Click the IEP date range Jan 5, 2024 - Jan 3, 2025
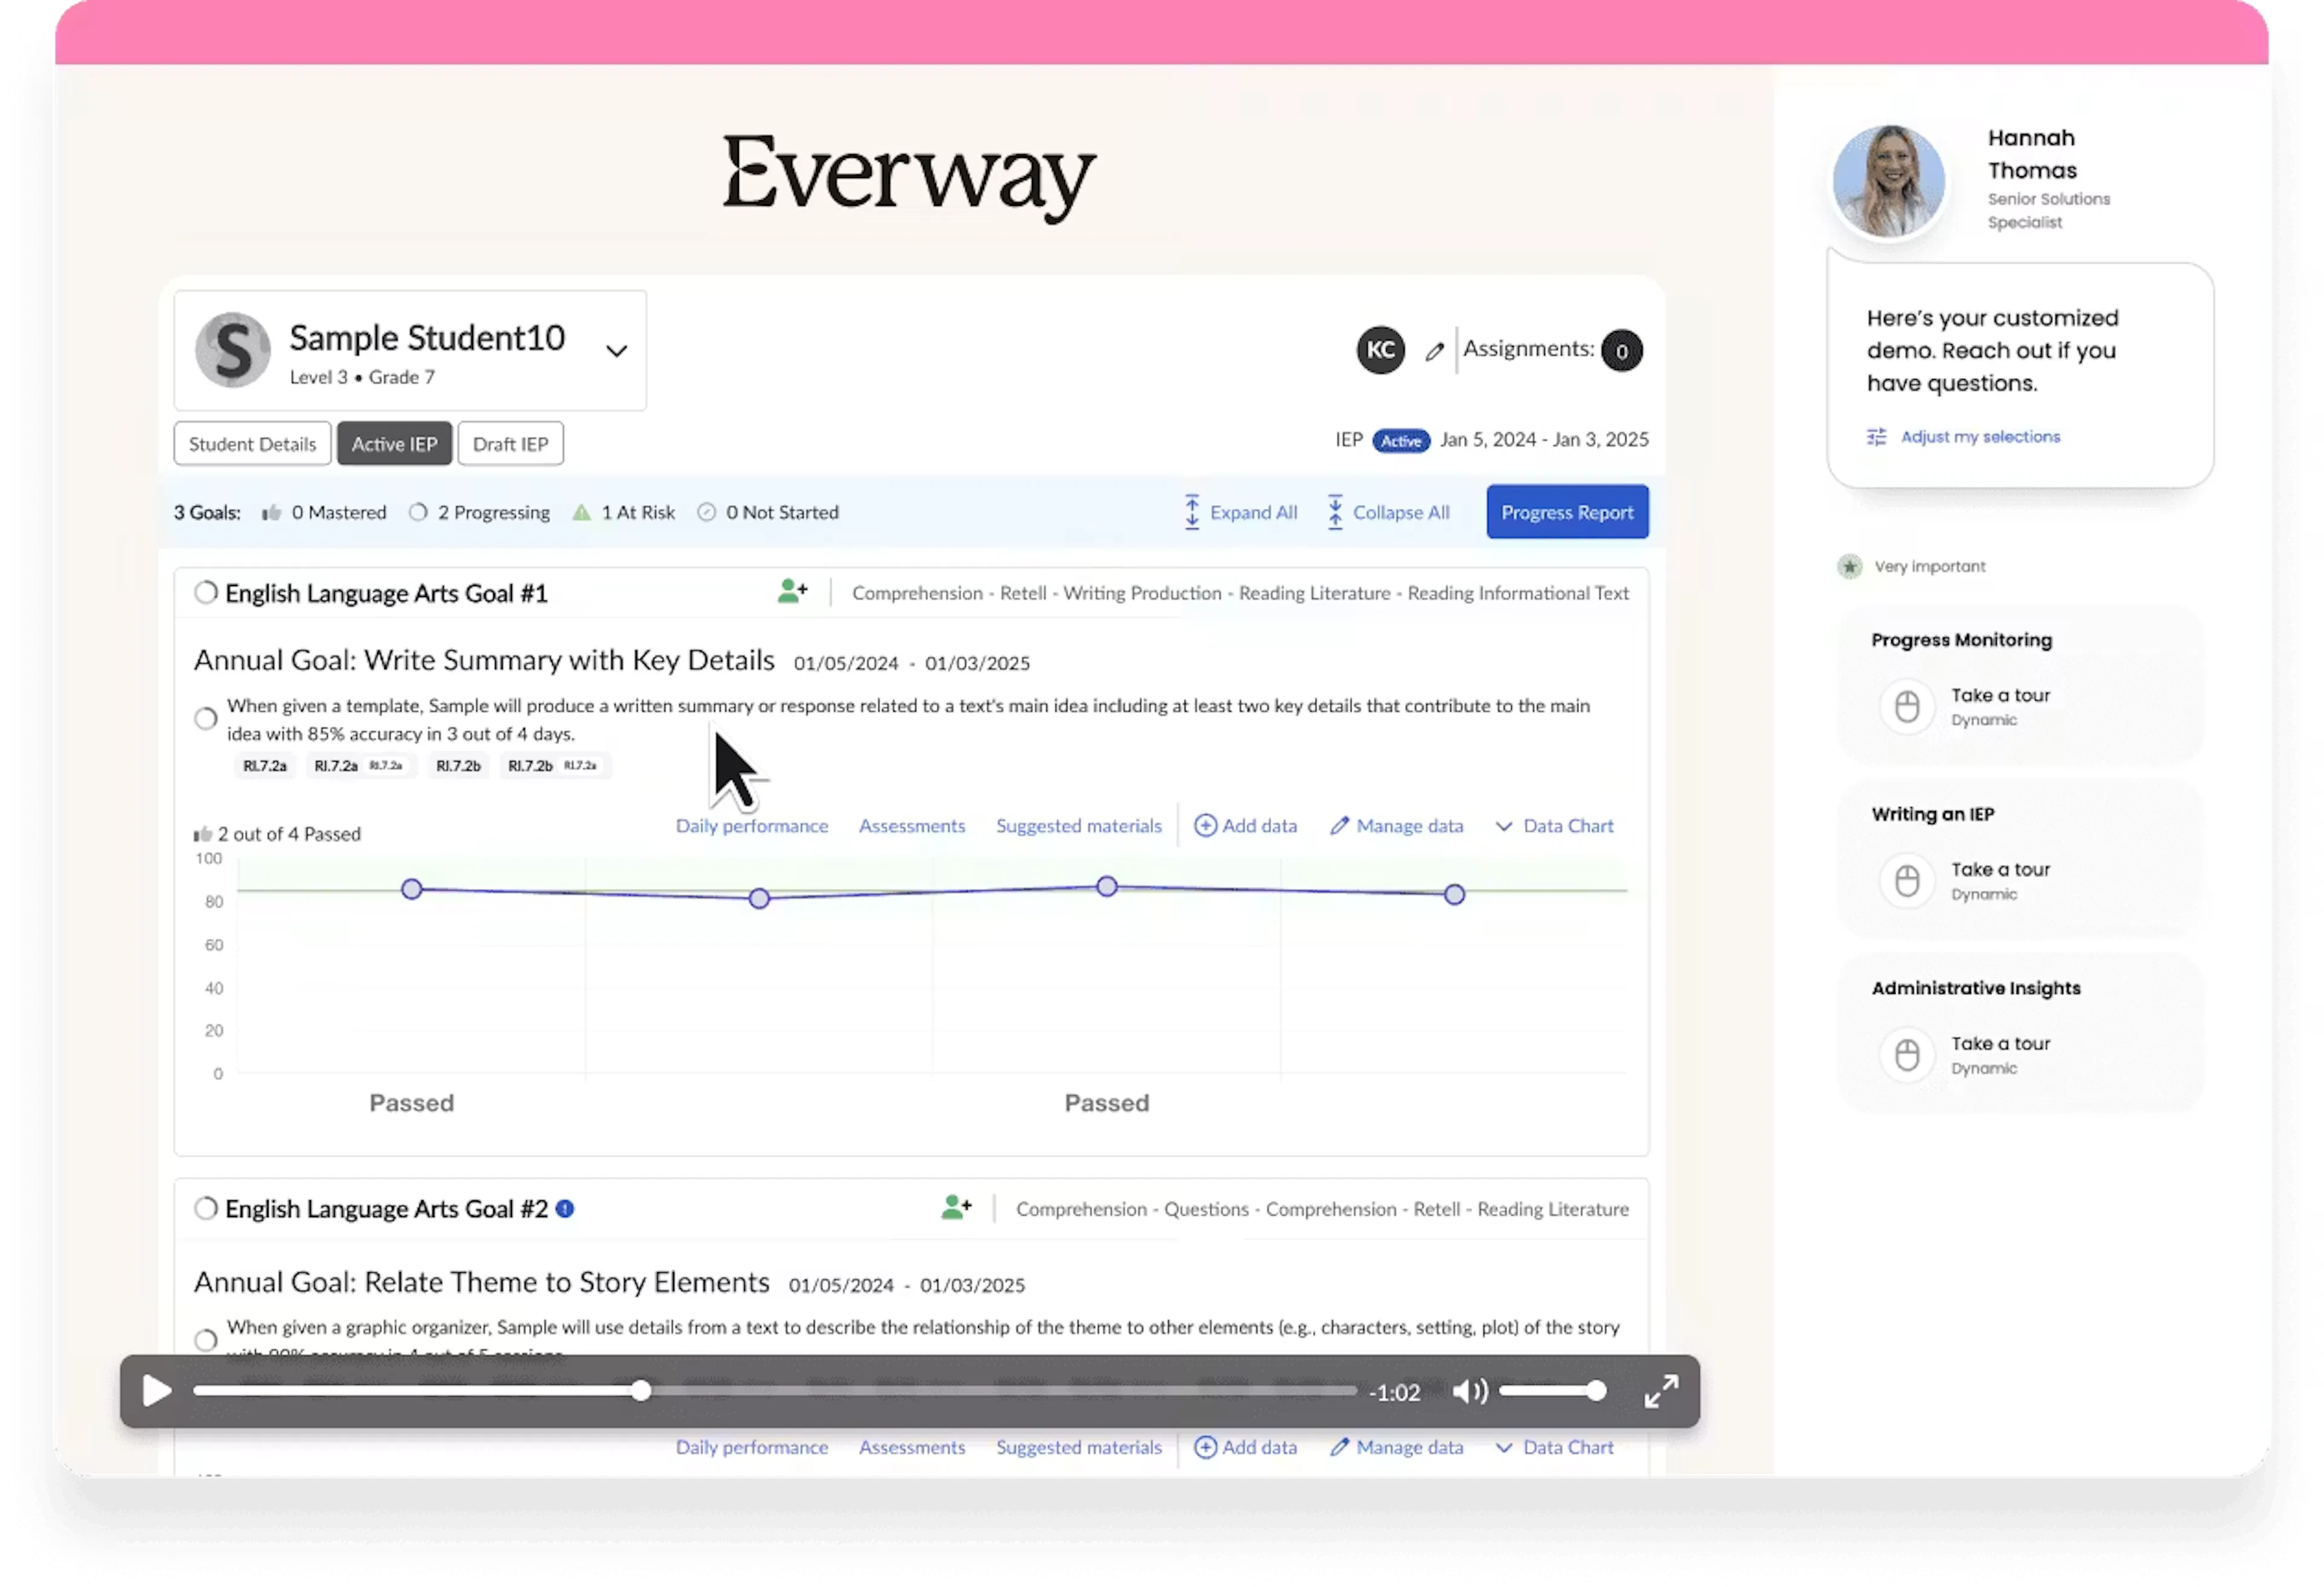Image resolution: width=2324 pixels, height=1587 pixels. pos(1544,439)
